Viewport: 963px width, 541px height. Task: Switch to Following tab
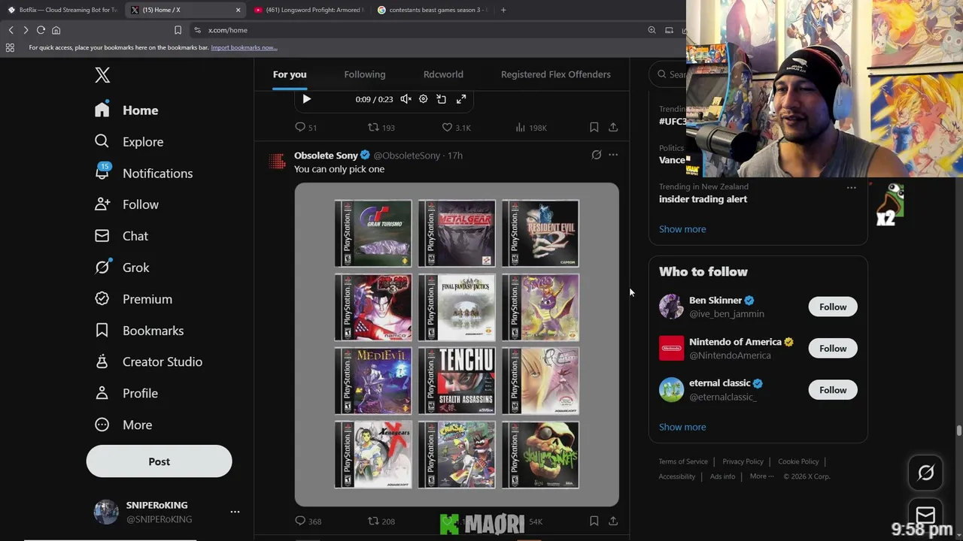(365, 74)
